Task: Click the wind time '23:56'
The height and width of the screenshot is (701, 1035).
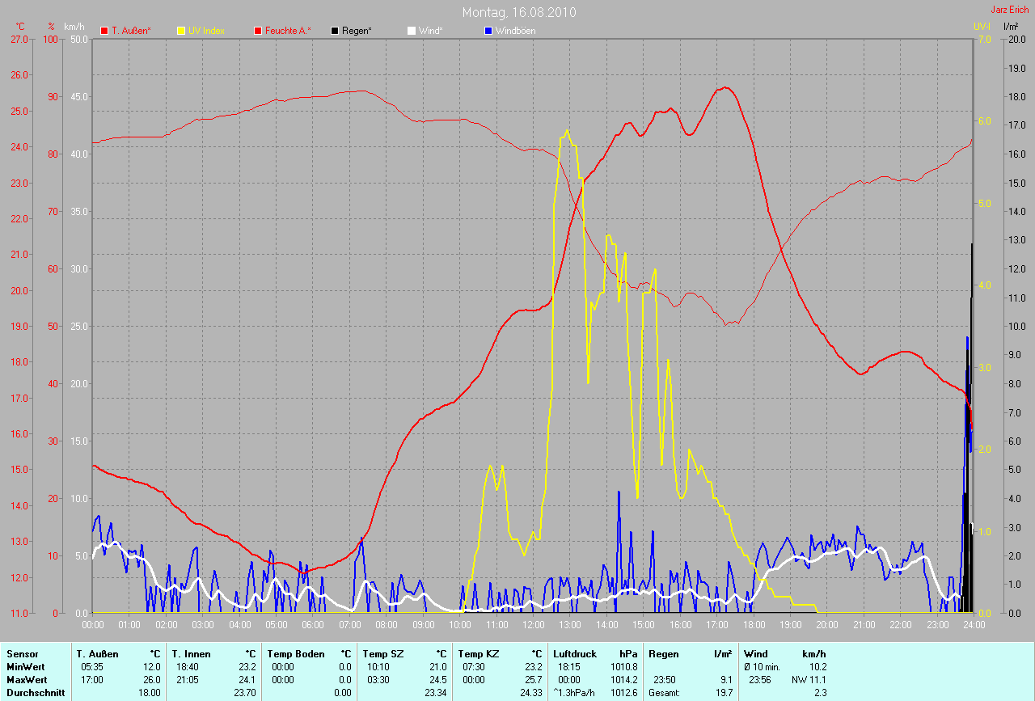Action: coord(762,680)
